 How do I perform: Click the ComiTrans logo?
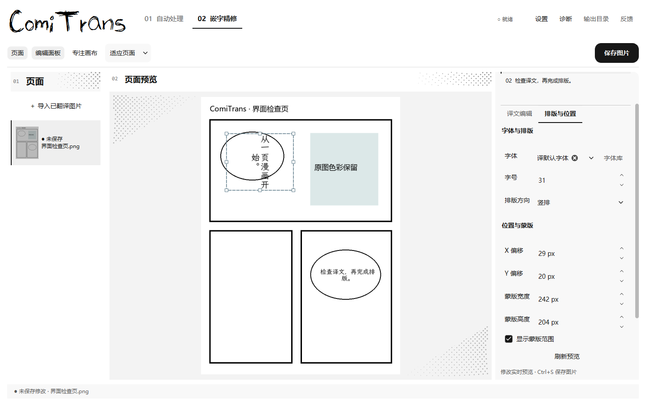point(67,22)
